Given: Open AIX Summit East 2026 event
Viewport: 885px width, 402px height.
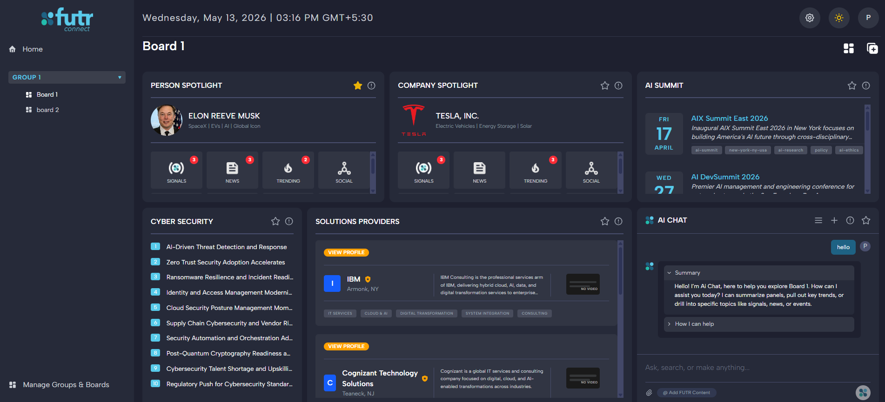Looking at the screenshot, I should [x=729, y=119].
